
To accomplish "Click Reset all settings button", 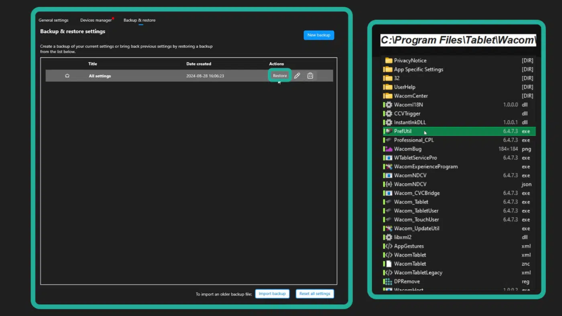I will click(x=315, y=294).
